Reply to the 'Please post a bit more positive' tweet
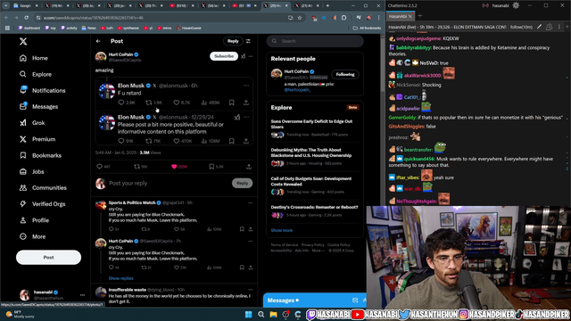The image size is (571, 321). [126, 141]
